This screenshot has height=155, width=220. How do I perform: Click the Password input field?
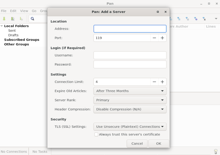pyautogui.click(x=130, y=64)
